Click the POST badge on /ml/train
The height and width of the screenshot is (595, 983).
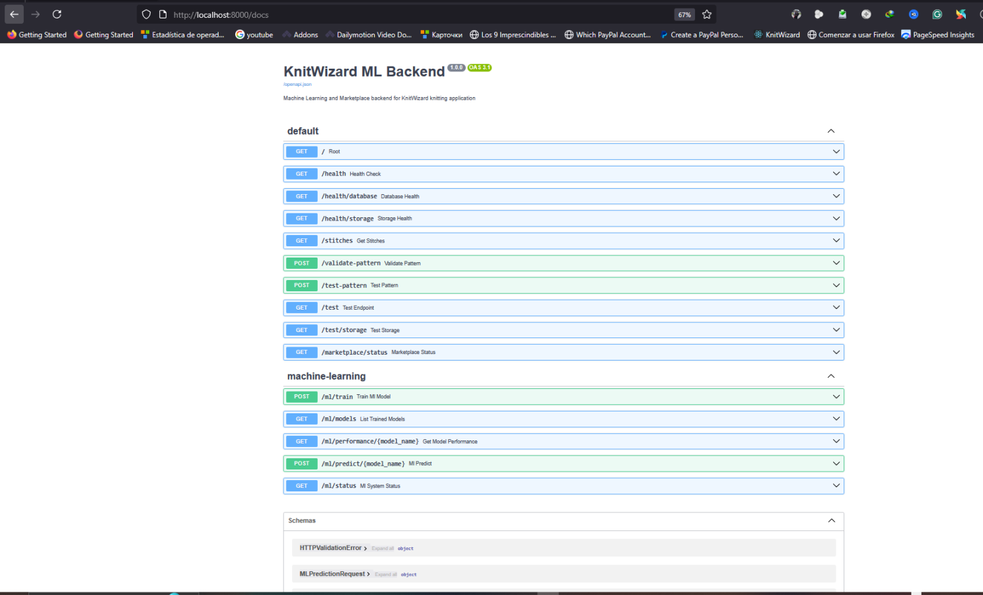301,396
